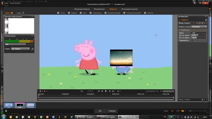The width and height of the screenshot is (212, 119).
Task: Switch to the Исправления tab
Action: [99, 9]
